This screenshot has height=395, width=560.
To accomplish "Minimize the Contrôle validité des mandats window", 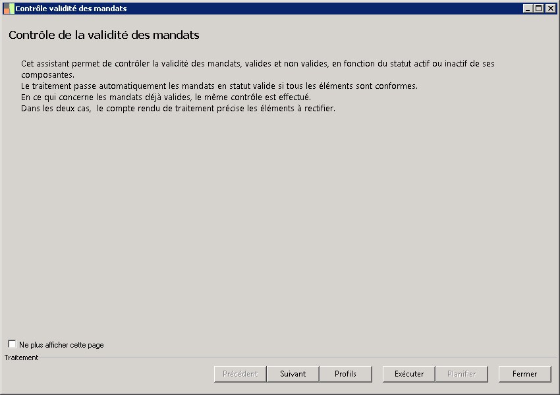I will (528, 8).
